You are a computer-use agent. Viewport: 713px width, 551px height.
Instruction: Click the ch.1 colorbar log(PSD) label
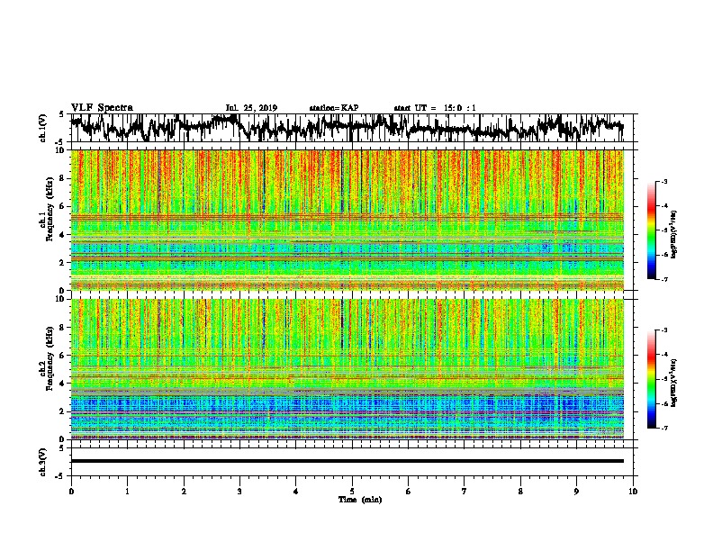coord(673,235)
